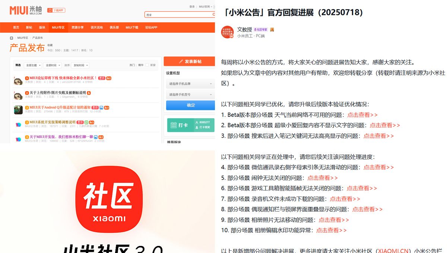Open thread MIUI论坛即将下线 快来体验全新小米社区
This screenshot has height=253, width=447.
coord(63,78)
